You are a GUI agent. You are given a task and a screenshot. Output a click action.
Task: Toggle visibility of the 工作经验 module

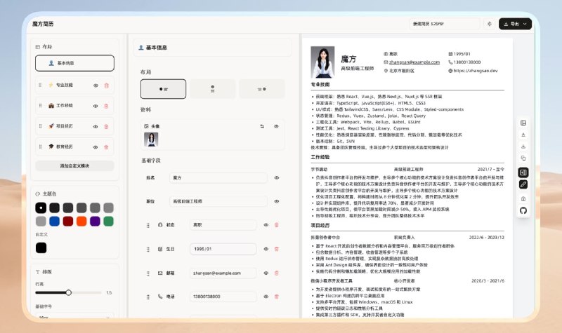click(x=96, y=106)
